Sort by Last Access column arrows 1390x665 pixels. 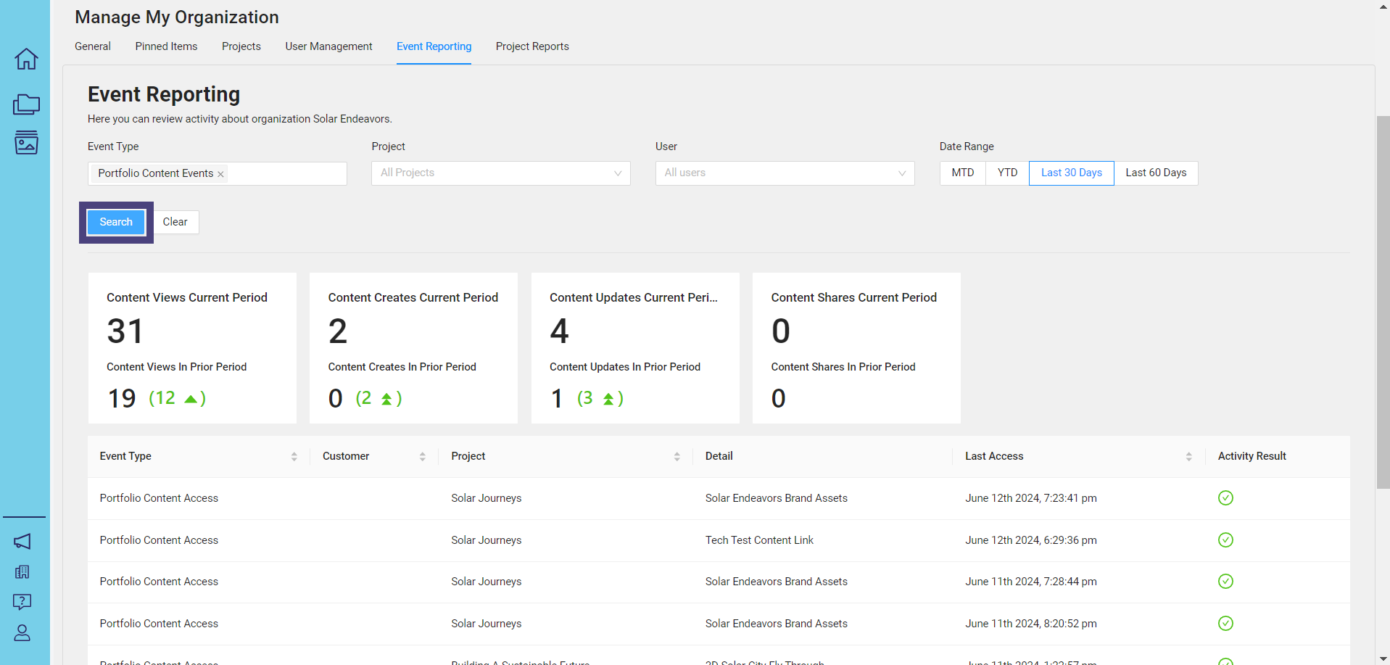1188,456
